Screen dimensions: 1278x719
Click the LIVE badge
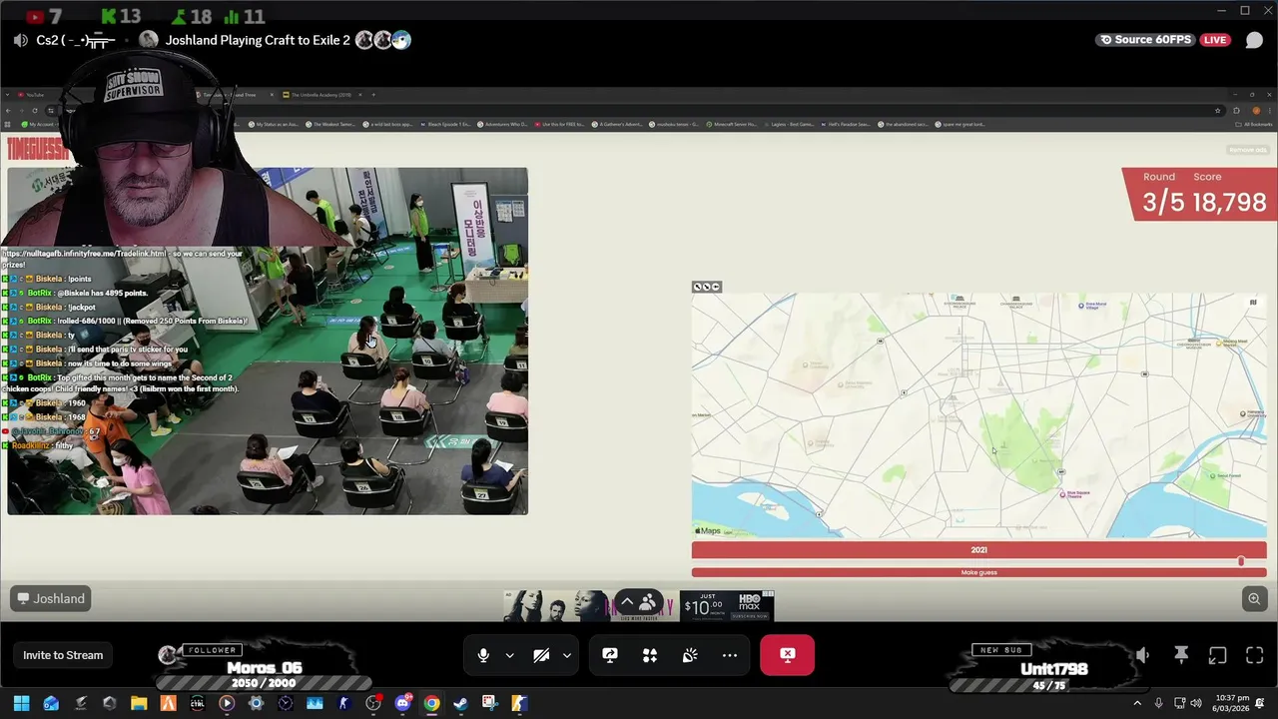(x=1215, y=40)
